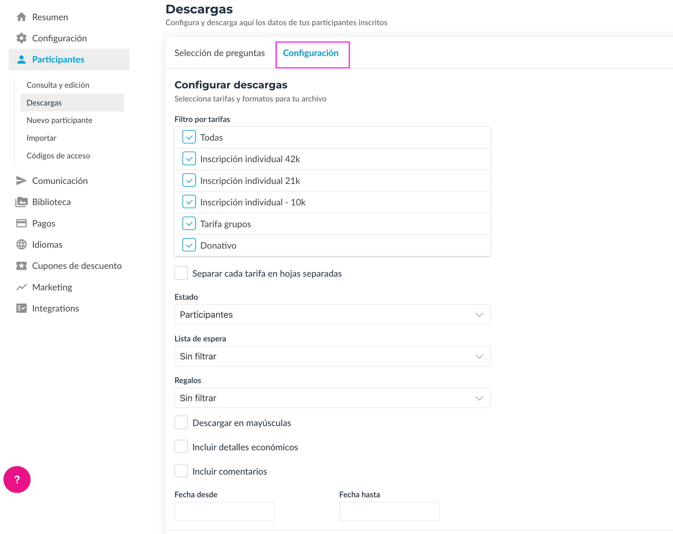Screen dimensions: 673x534
Task: Check Incluir detalles económicos option
Action: (181, 447)
